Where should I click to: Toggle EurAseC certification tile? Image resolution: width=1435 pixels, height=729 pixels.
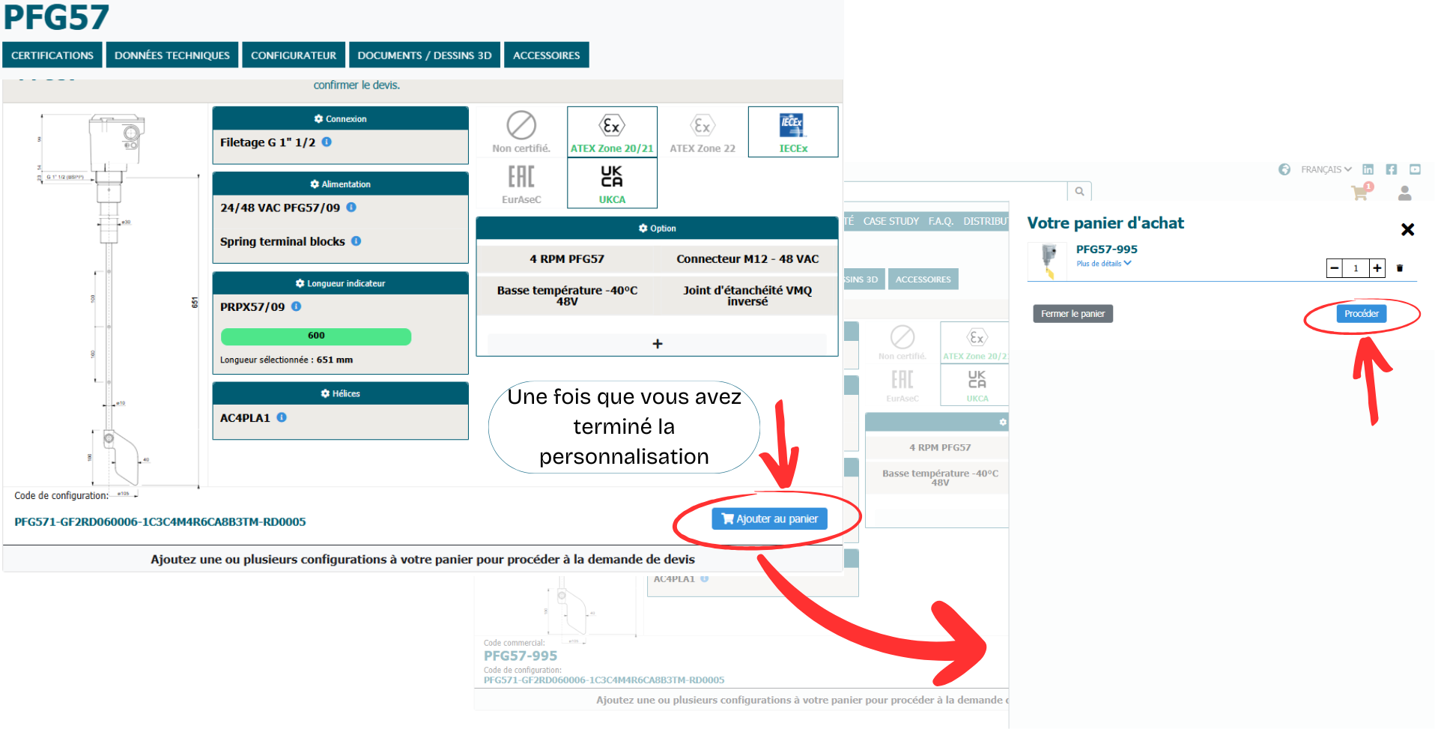coord(521,184)
